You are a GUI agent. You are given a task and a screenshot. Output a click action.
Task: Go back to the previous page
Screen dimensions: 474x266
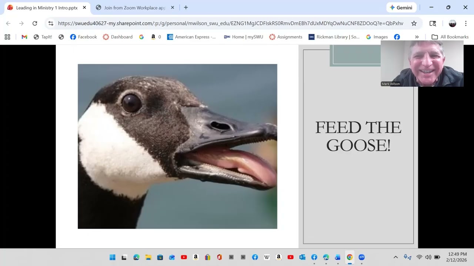pyautogui.click(x=8, y=23)
